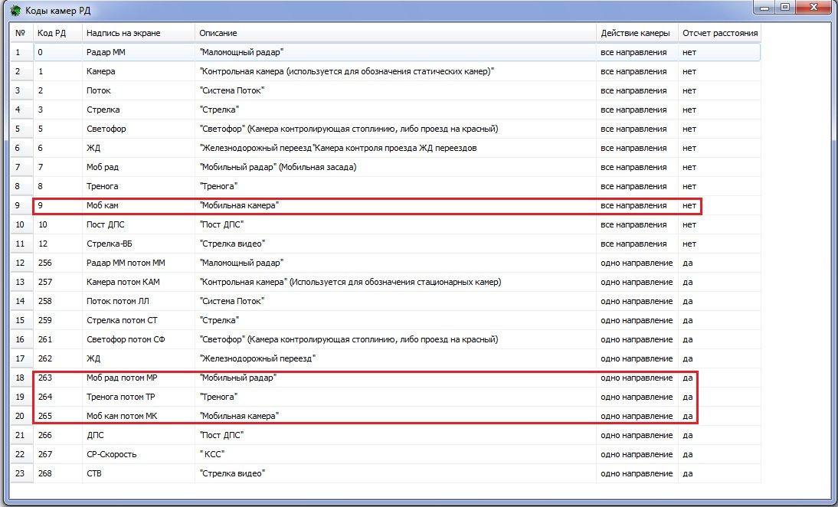This screenshot has height=507, width=838.
Task: Select the Камера потом КАМ cell
Action: click(139, 282)
